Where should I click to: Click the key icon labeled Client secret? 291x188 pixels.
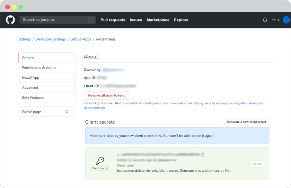coord(100,161)
